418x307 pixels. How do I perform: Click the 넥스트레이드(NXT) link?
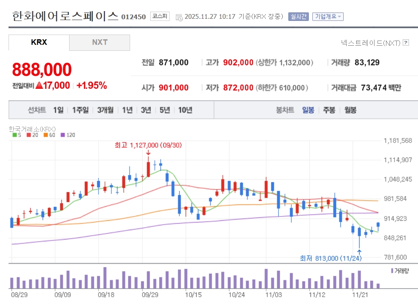click(371, 43)
